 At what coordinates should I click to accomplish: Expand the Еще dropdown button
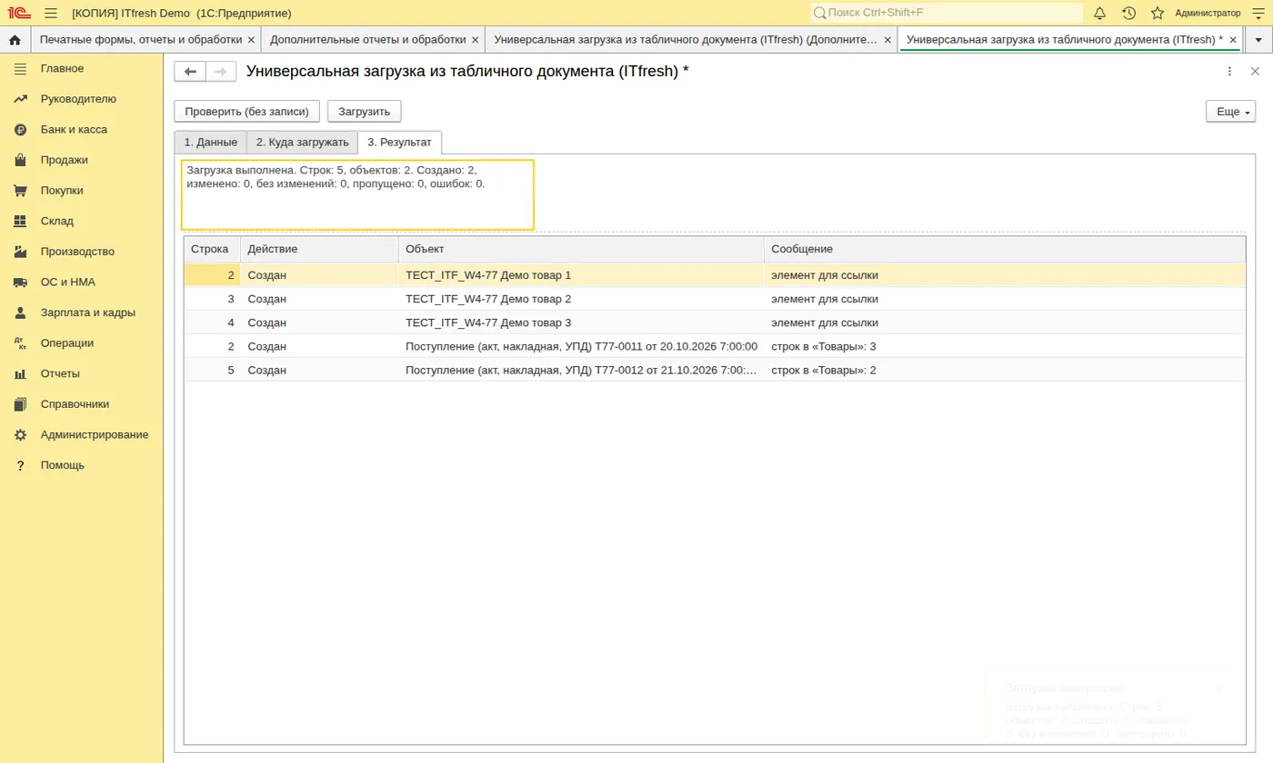1230,111
